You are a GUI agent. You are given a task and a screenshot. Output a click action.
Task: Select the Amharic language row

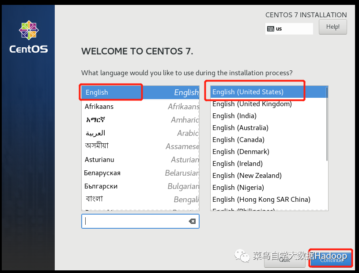(x=140, y=120)
